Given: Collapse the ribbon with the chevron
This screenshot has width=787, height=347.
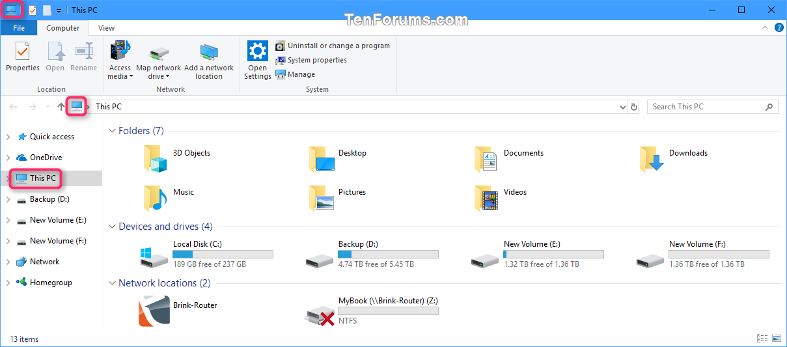Looking at the screenshot, I should pos(766,28).
